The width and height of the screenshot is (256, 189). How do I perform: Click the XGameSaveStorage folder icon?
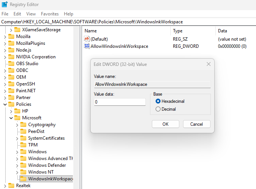pyautogui.click(x=17, y=30)
